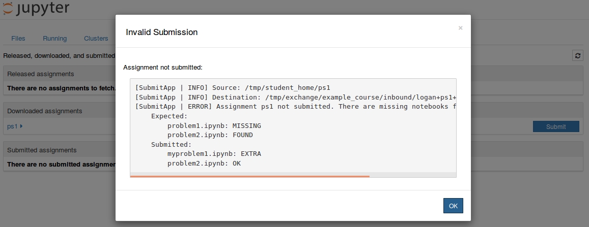The image size is (589, 227).
Task: Switch to the Files tab
Action: [x=18, y=39]
